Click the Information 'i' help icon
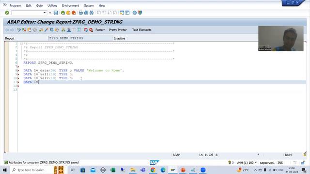 pos(79,30)
